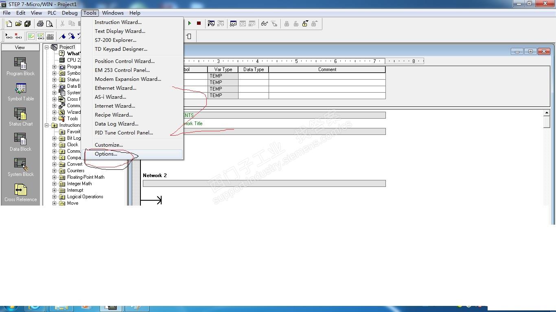This screenshot has width=556, height=312.
Task: Click the Var Type column header
Action: pyautogui.click(x=223, y=69)
